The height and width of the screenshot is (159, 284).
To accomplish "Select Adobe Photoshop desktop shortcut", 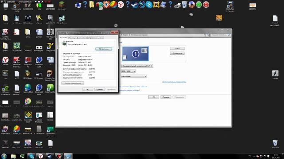I will point(39,117).
